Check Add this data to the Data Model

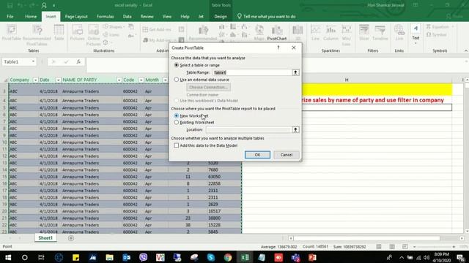[x=177, y=145]
